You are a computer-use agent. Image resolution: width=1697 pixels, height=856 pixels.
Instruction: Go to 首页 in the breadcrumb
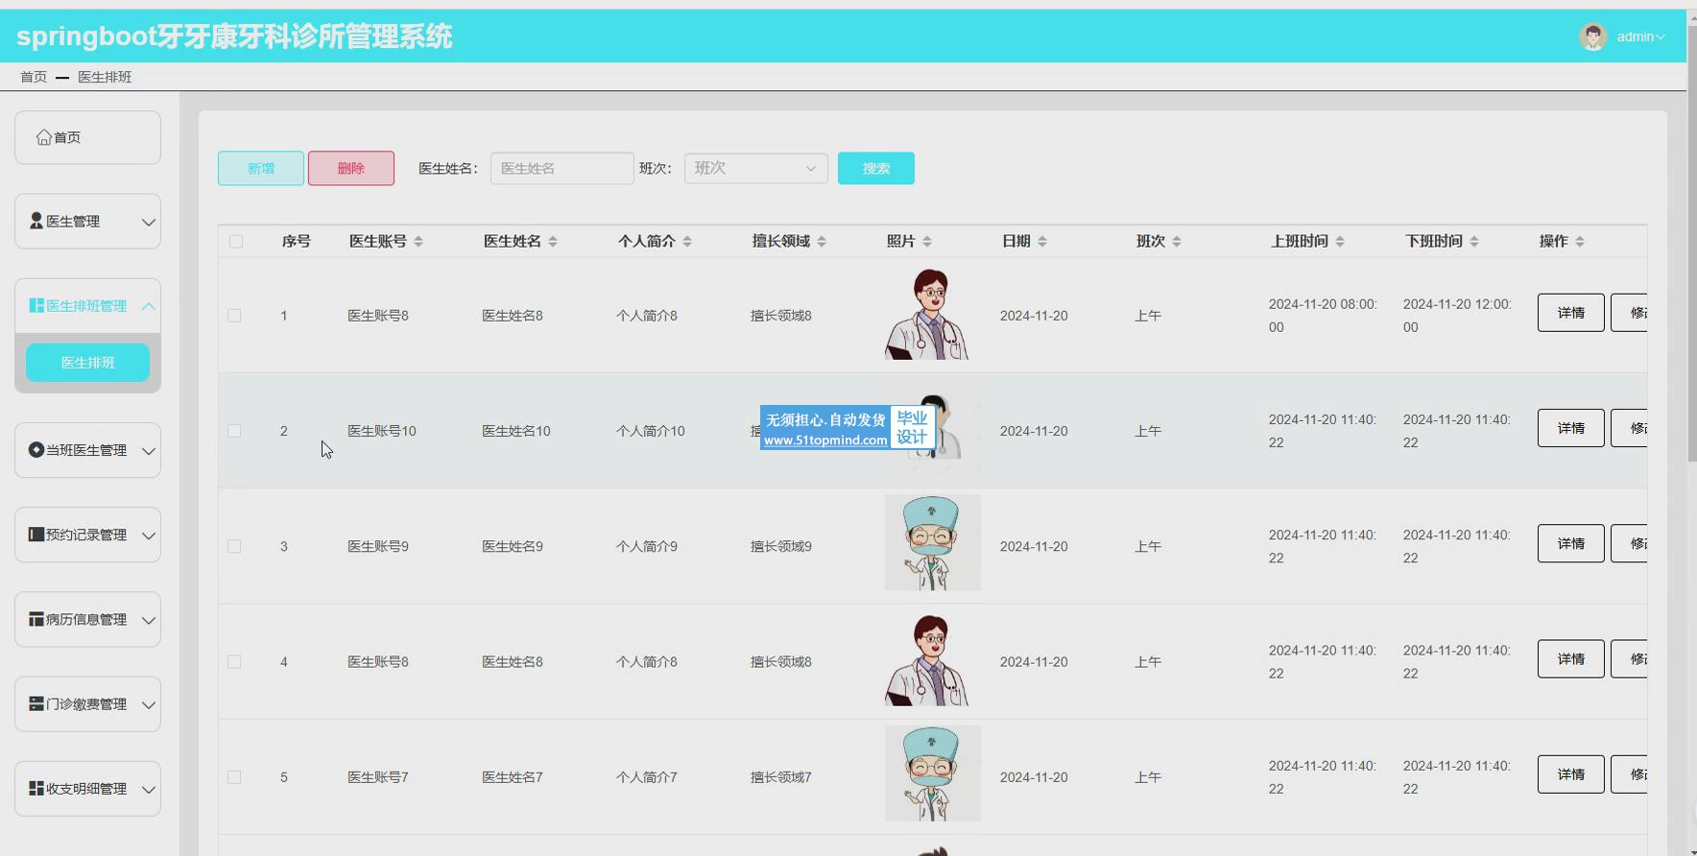click(x=34, y=77)
